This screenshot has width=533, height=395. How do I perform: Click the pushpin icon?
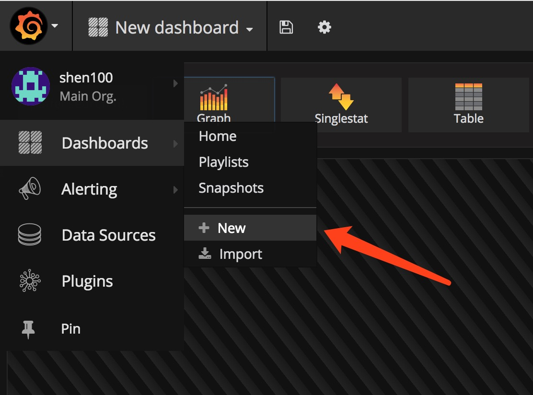28,329
